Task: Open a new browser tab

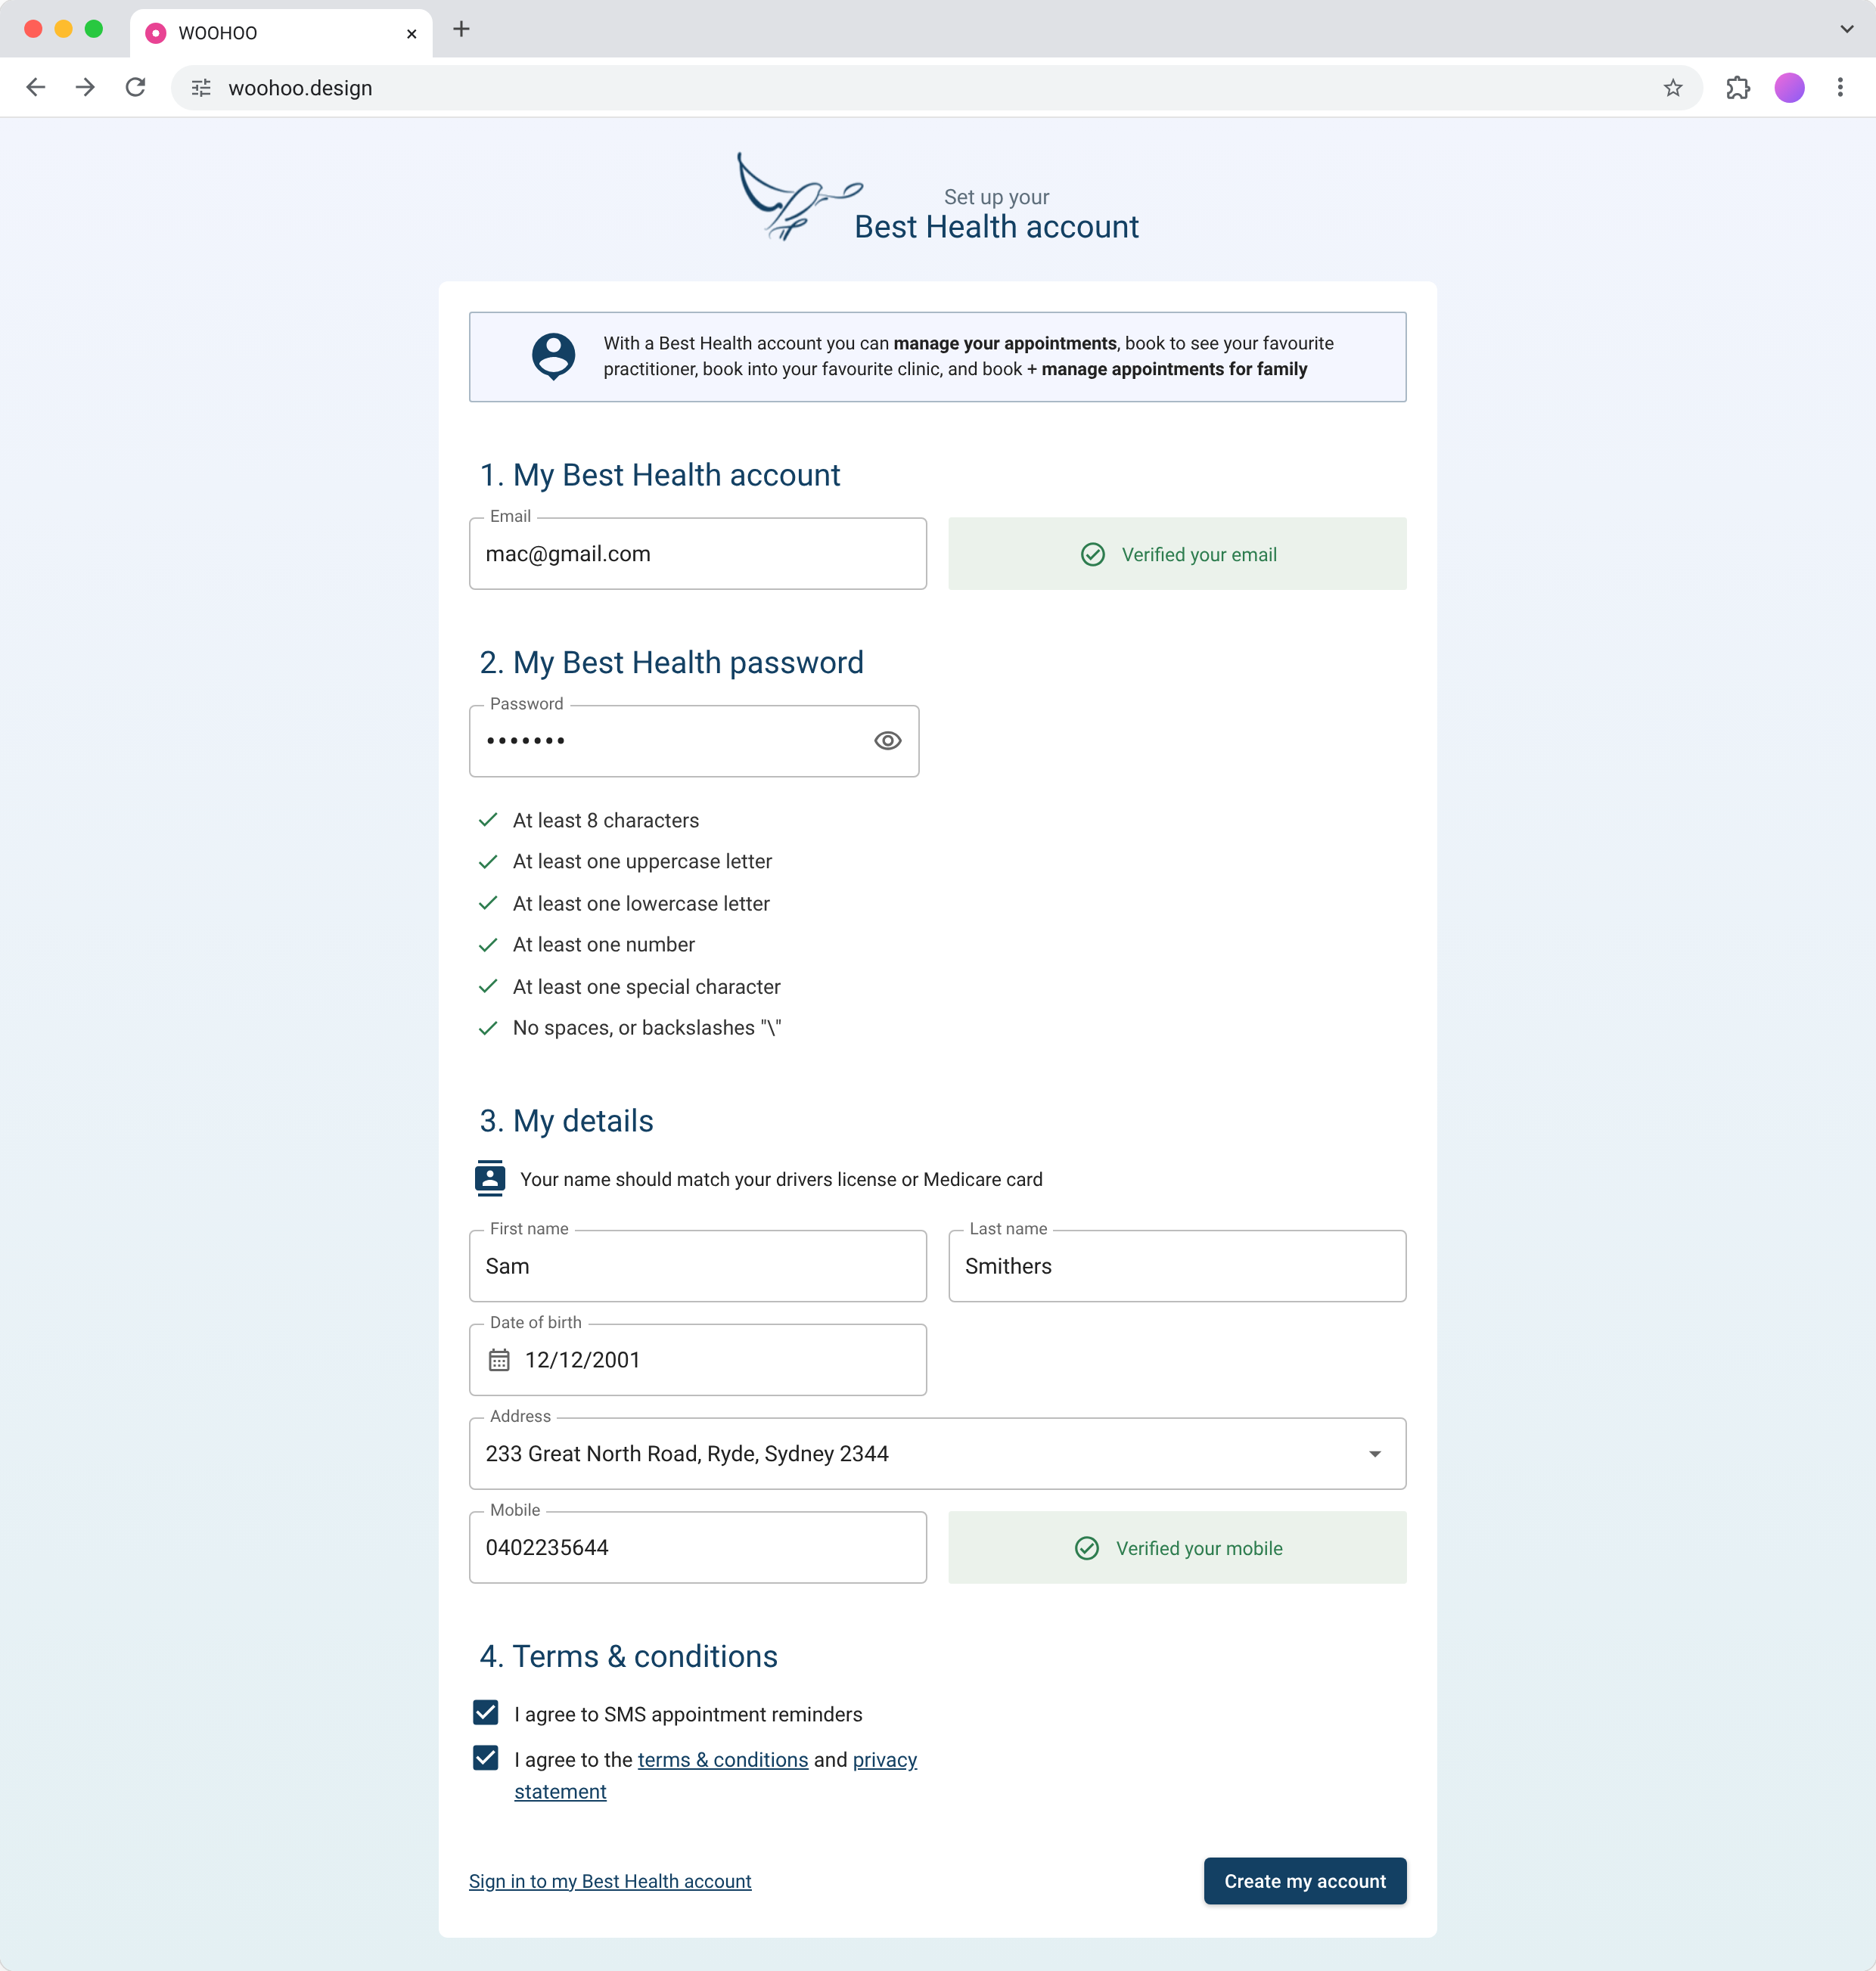Action: (461, 30)
